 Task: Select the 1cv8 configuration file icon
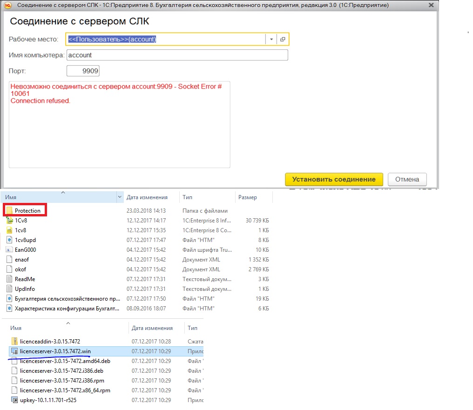tap(9, 230)
